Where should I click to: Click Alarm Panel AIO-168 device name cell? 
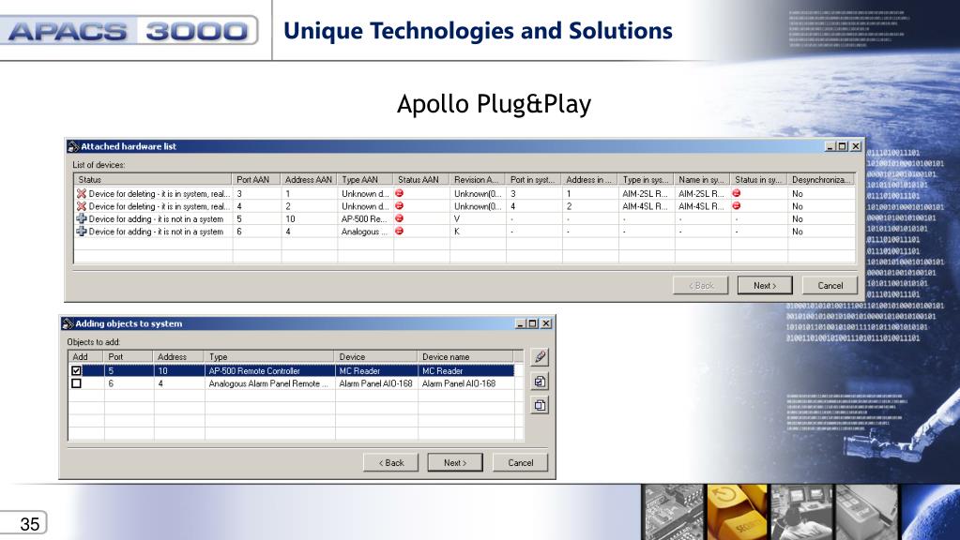[465, 383]
